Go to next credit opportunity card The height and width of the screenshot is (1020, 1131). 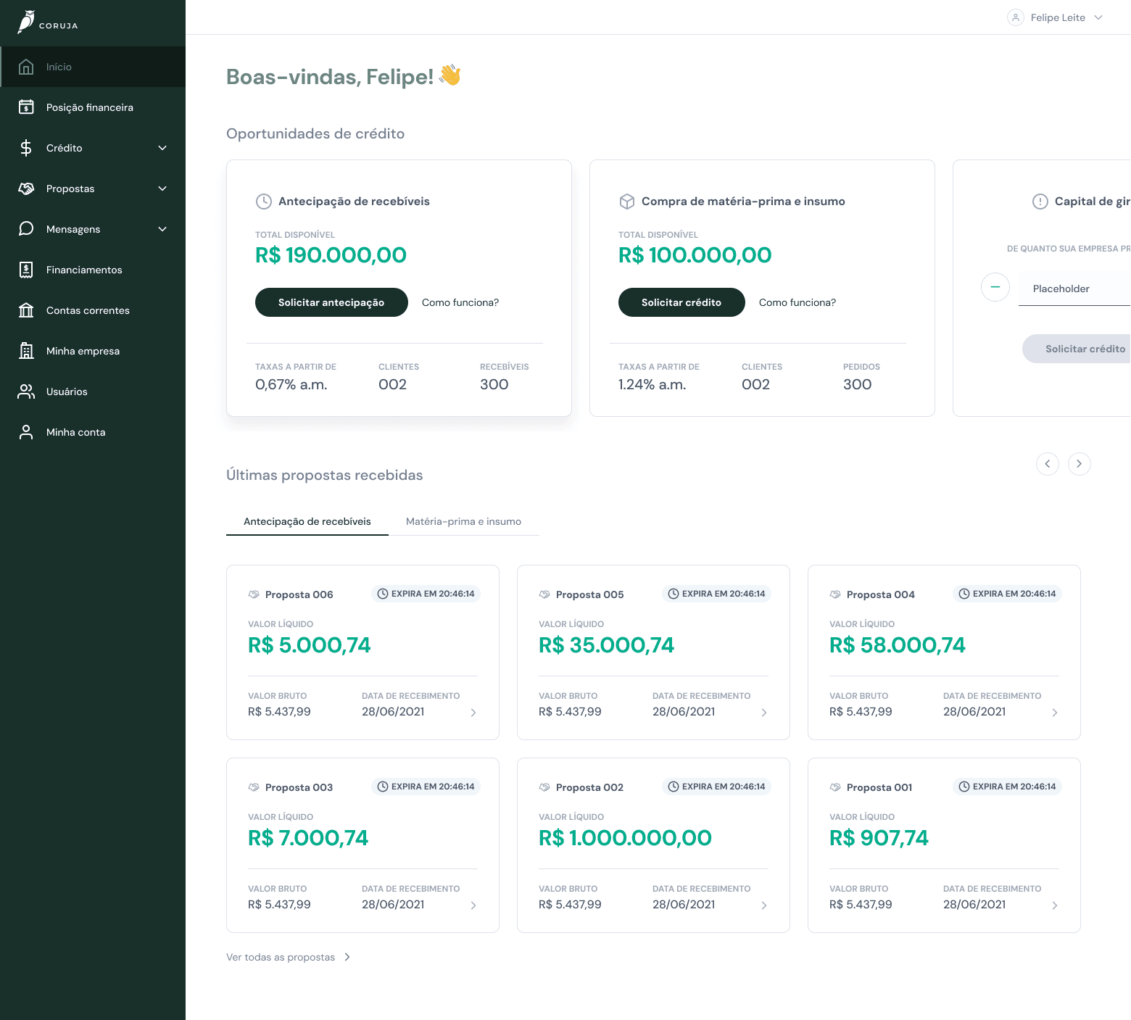(x=1080, y=464)
